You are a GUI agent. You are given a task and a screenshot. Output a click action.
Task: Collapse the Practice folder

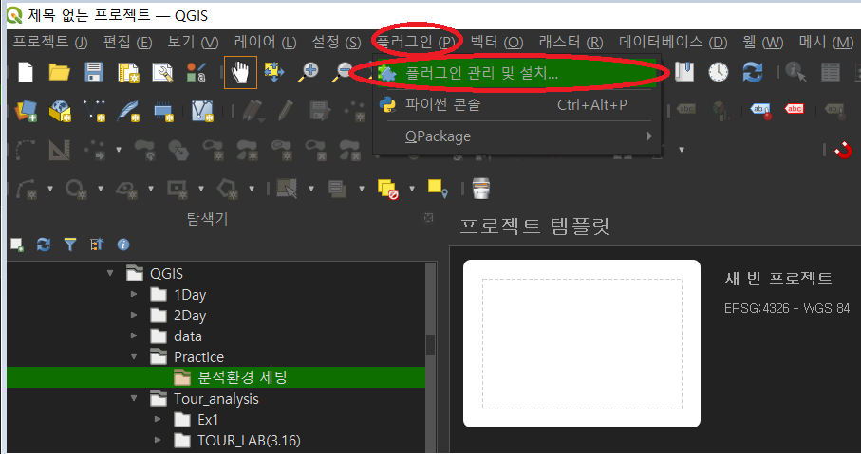(134, 356)
